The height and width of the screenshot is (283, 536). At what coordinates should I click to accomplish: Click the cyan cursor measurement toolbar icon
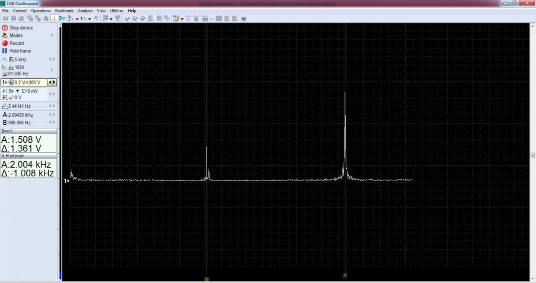(62, 18)
